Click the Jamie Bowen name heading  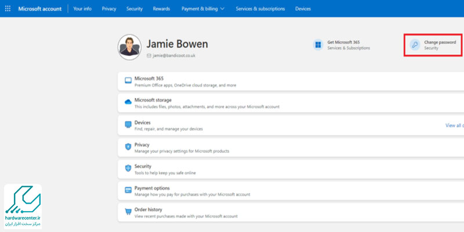point(177,44)
